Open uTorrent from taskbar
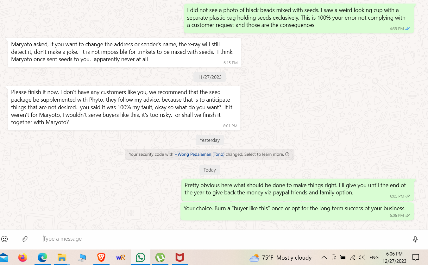This screenshot has height=265, width=428. [x=160, y=257]
